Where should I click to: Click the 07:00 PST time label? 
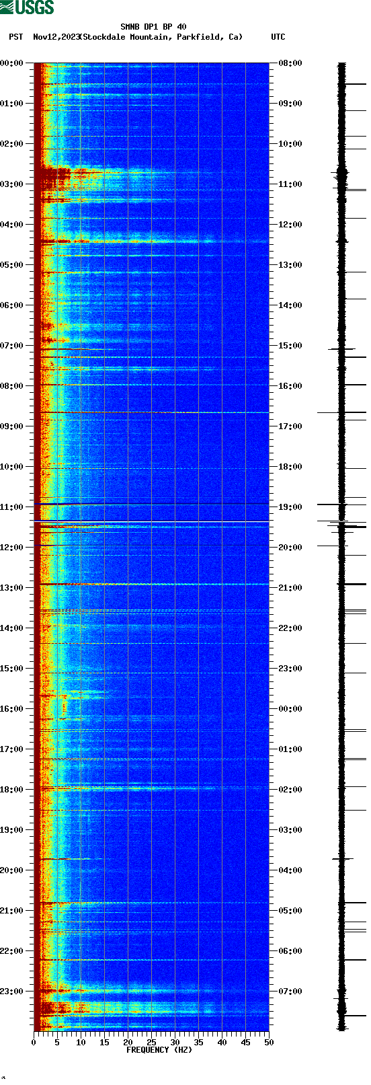point(12,346)
